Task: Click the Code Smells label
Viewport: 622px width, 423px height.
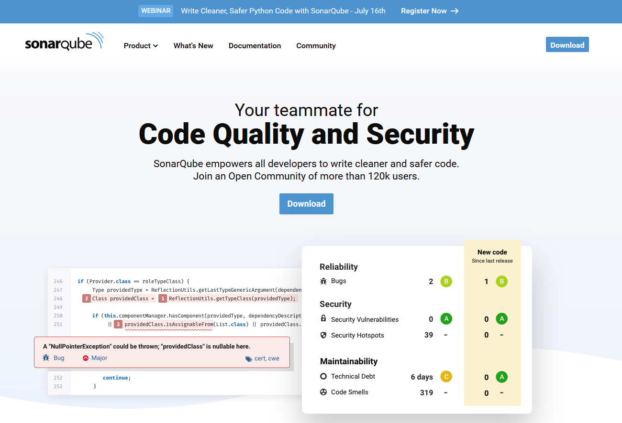Action: point(350,392)
